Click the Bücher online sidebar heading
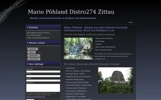 [43, 43]
